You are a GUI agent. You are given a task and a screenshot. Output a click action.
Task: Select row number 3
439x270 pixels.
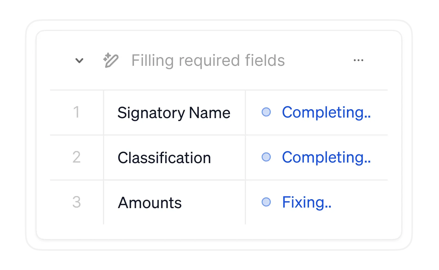coord(77,202)
